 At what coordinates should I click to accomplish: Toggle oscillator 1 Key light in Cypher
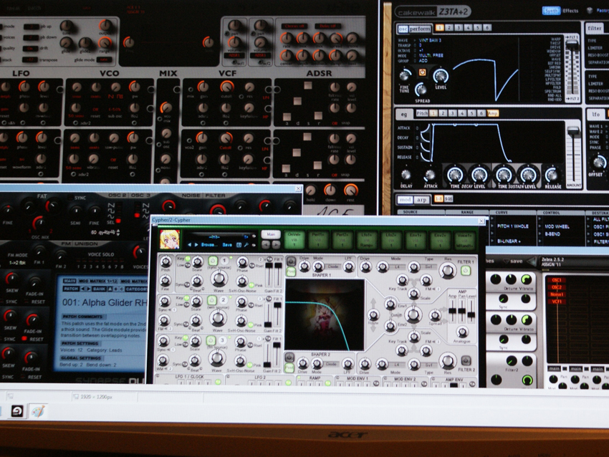[x=188, y=259]
